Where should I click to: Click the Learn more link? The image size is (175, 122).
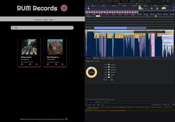(x=111, y=99)
